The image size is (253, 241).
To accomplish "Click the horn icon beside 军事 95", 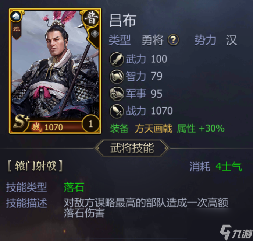I will click(117, 94).
